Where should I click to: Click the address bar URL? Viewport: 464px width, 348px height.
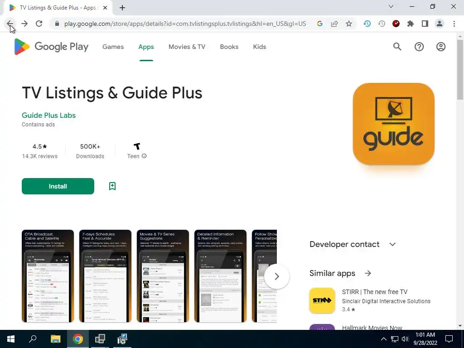point(185,24)
